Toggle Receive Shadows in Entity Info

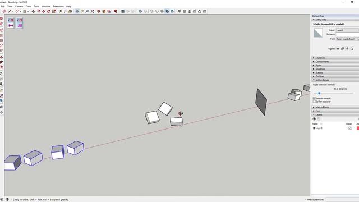point(352,49)
